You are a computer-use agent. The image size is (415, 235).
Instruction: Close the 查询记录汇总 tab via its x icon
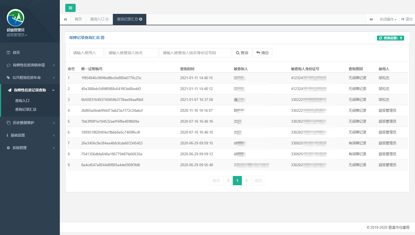(141, 19)
